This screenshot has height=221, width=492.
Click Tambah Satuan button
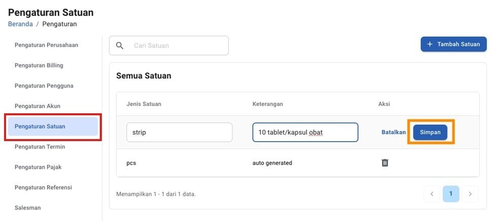coord(453,44)
